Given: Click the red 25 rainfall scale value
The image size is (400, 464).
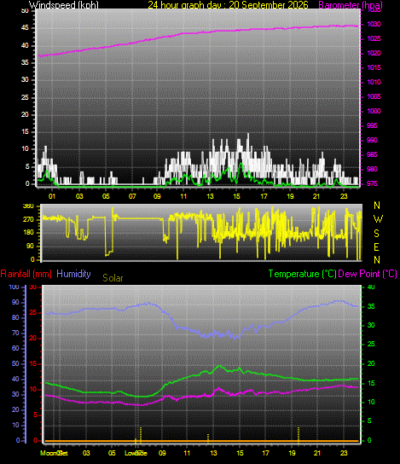Looking at the screenshot, I should (x=33, y=312).
